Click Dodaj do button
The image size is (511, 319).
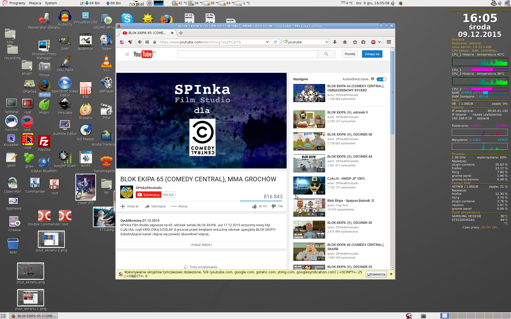point(130,206)
